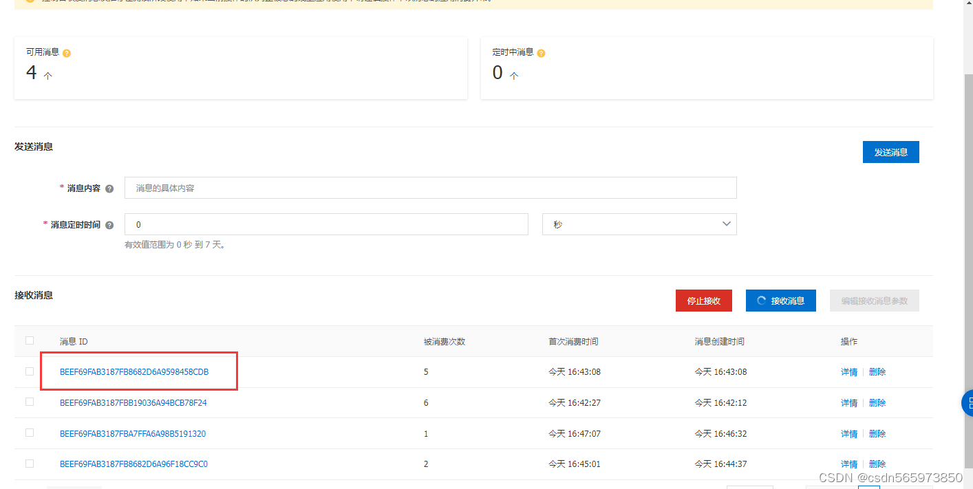
Task: Click 详情 for message consumed 5 times
Action: pyautogui.click(x=849, y=372)
